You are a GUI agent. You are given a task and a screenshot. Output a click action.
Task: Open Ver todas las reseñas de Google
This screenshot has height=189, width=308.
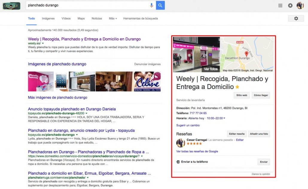pos(197,151)
